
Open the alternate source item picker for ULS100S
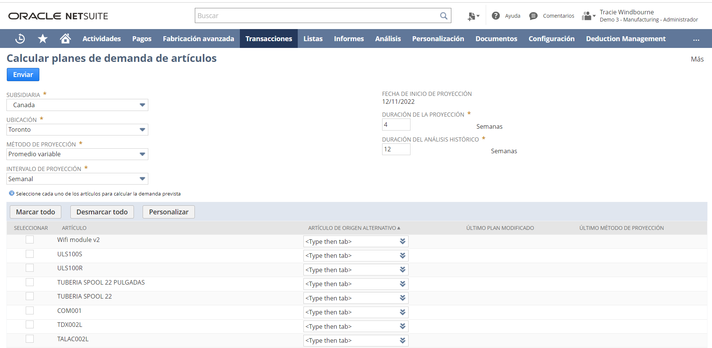click(x=403, y=256)
